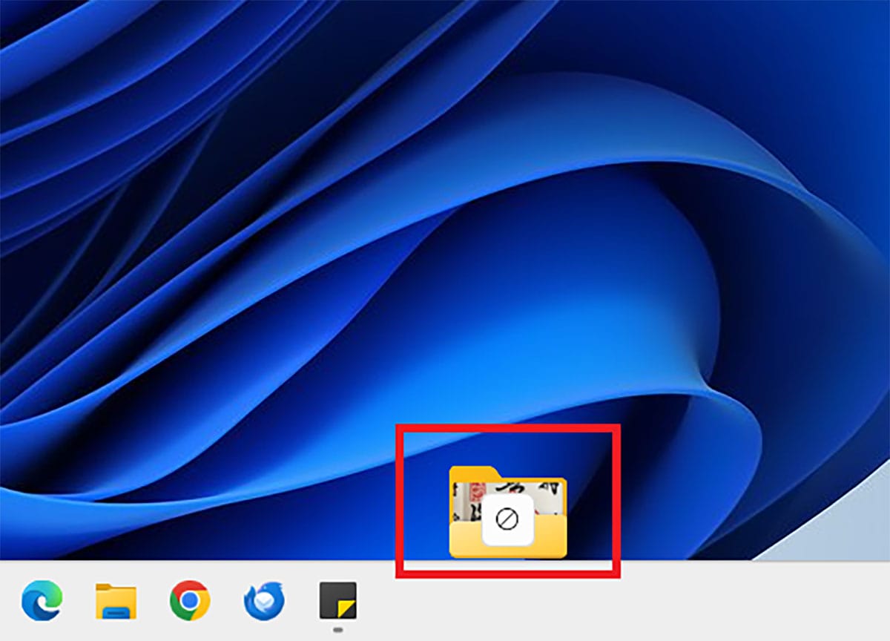The width and height of the screenshot is (890, 641).
Task: Open Microsoft Edge from the taskbar
Action: pos(42,601)
